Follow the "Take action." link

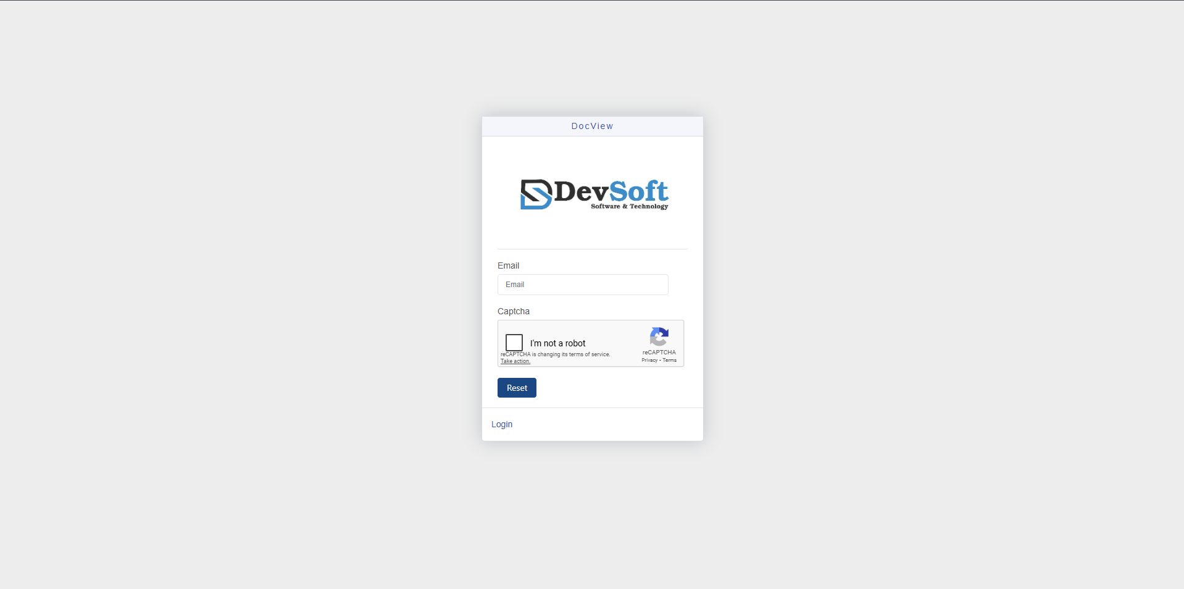pyautogui.click(x=515, y=361)
